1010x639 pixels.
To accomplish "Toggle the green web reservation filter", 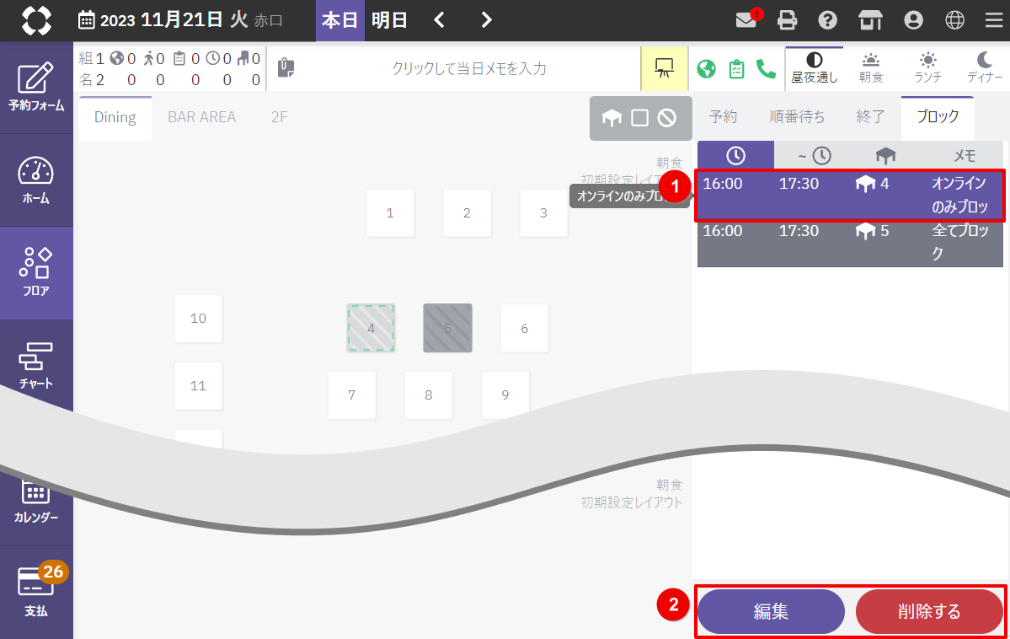I will click(x=707, y=68).
